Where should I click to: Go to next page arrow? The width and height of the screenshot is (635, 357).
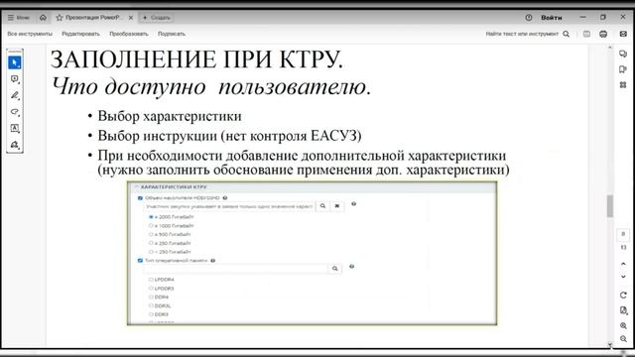point(623,277)
